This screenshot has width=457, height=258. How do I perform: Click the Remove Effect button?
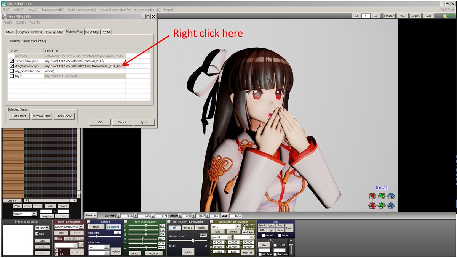(x=42, y=116)
